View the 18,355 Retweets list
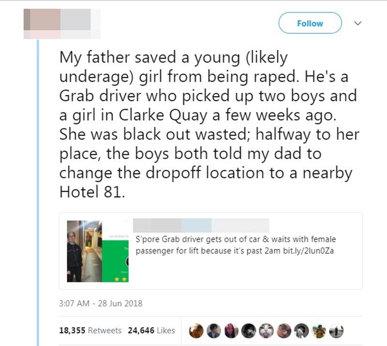This screenshot has height=346, width=387. (x=90, y=331)
